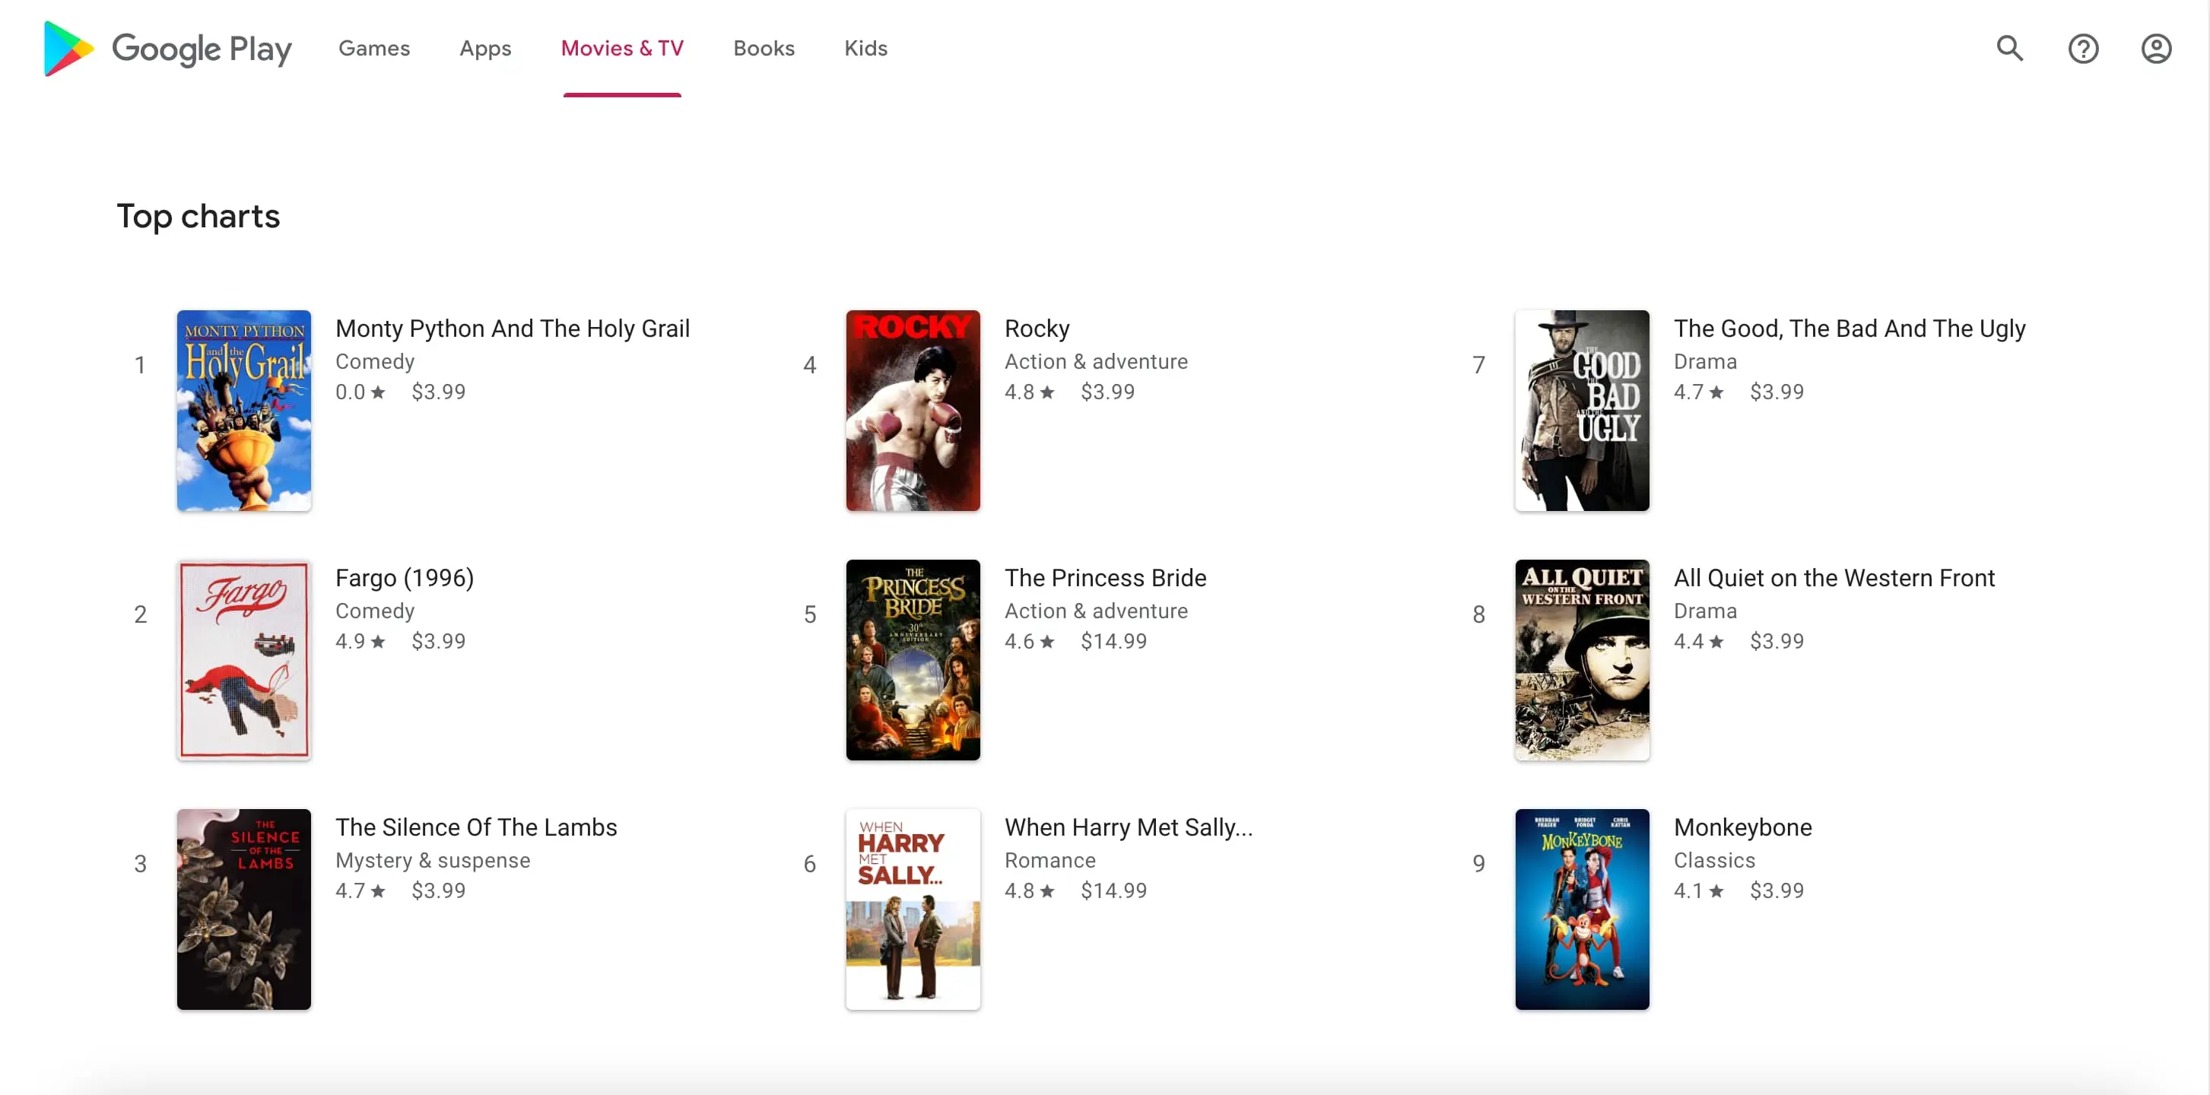Click the Drama genre under All Quiet
2210x1095 pixels.
(1705, 611)
